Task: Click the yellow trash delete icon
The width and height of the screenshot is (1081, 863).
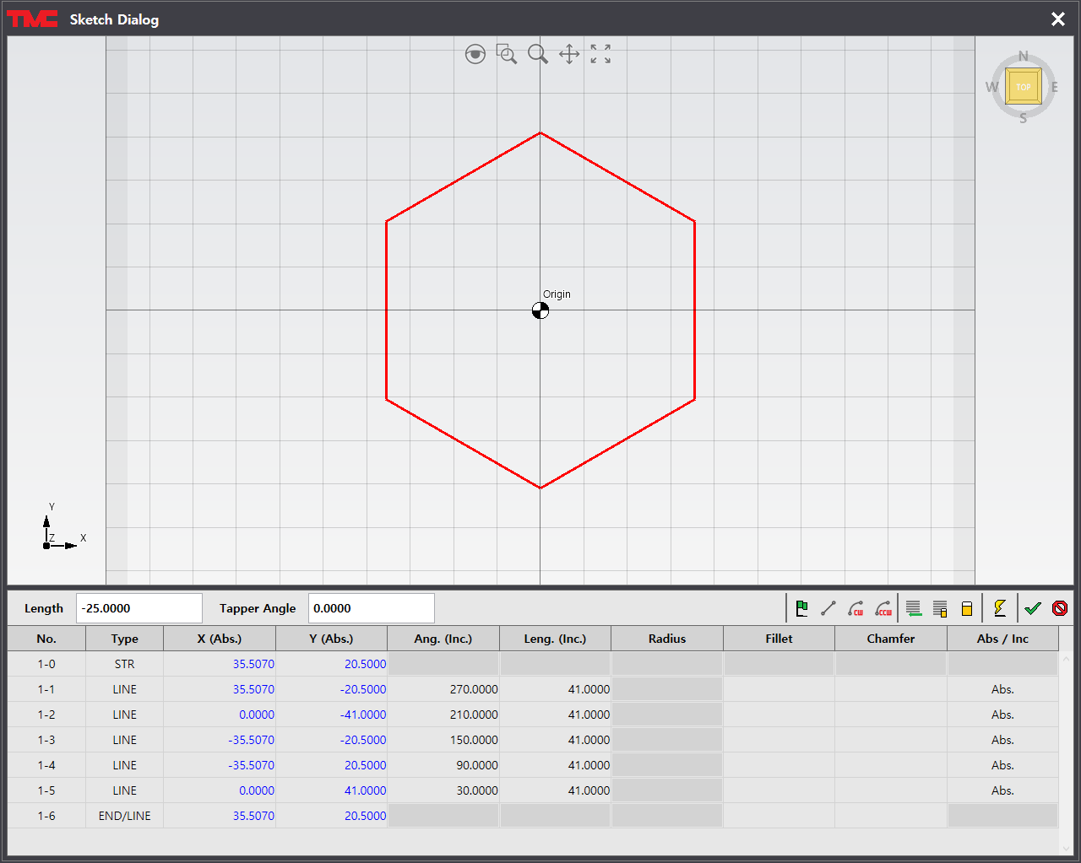Action: pyautogui.click(x=967, y=608)
